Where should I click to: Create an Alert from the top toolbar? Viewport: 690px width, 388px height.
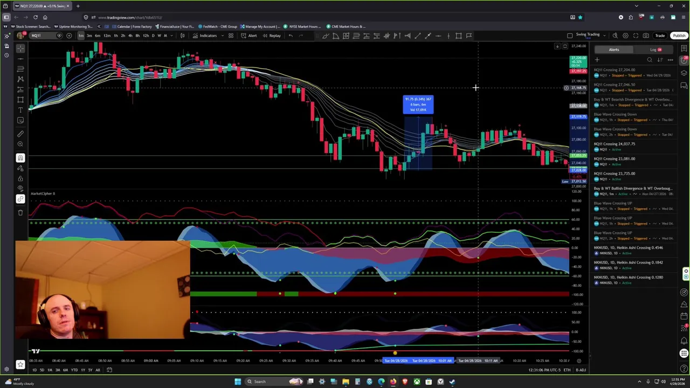[x=249, y=36]
